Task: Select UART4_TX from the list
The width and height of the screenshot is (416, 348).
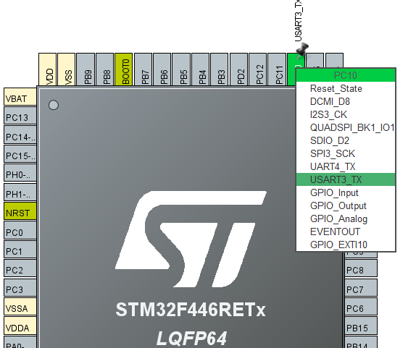Action: pyautogui.click(x=346, y=166)
